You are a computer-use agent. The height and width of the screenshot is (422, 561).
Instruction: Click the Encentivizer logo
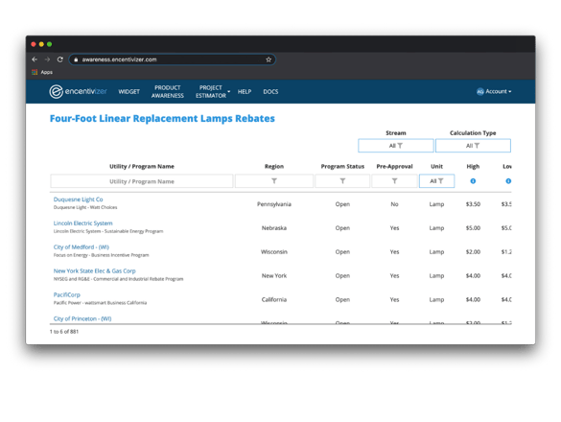[78, 92]
